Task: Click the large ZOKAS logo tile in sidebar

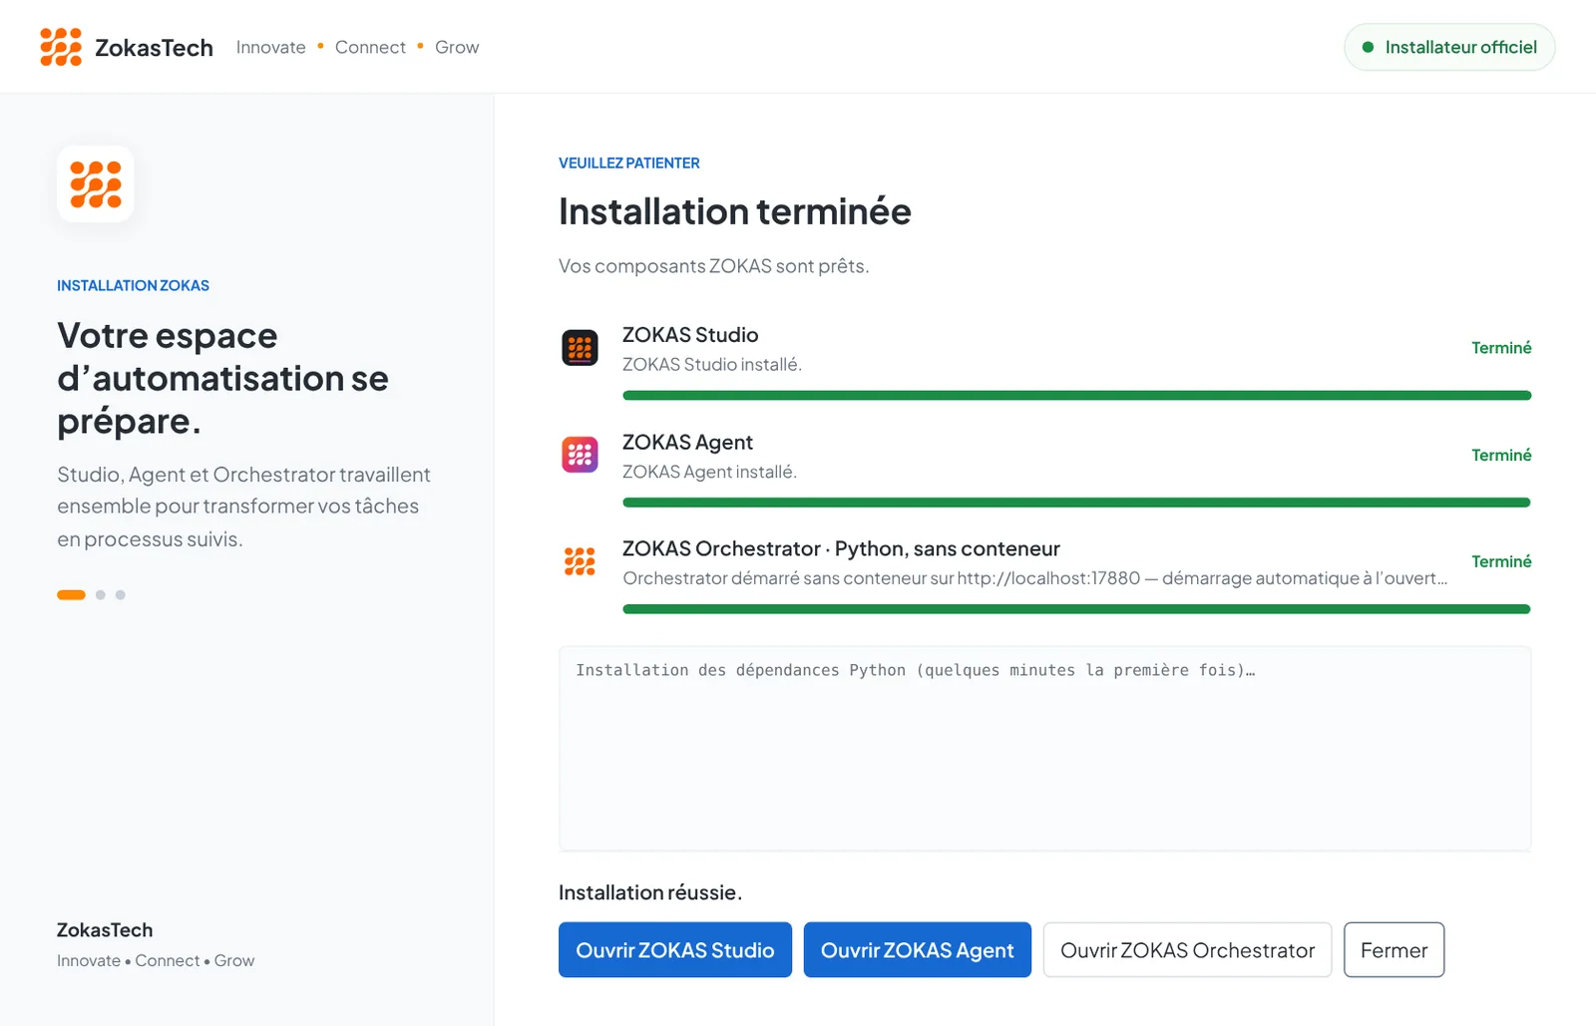Action: point(96,184)
